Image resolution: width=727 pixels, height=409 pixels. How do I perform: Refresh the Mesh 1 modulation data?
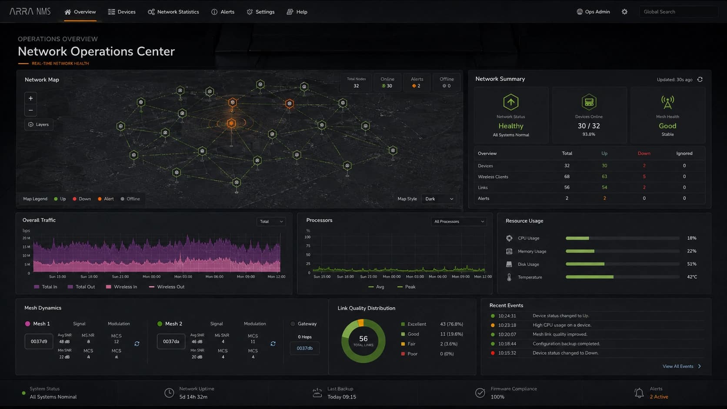click(x=137, y=344)
